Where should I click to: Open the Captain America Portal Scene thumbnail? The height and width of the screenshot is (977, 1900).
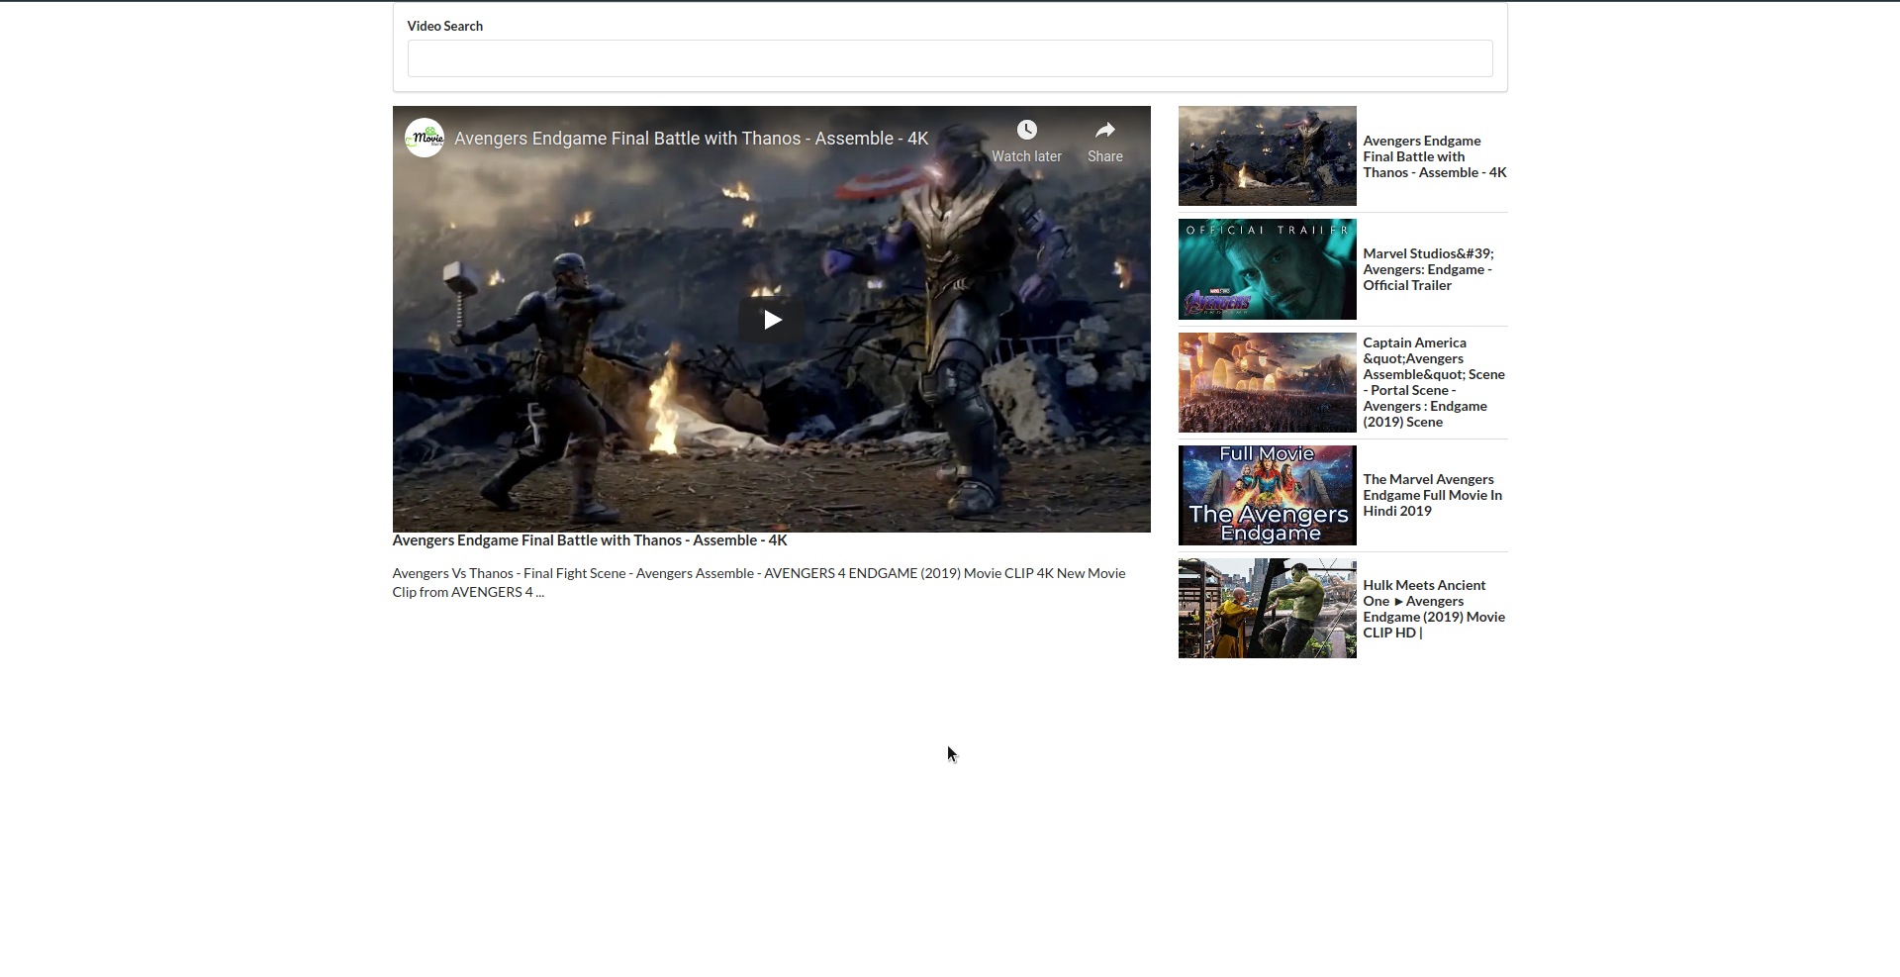(1267, 382)
